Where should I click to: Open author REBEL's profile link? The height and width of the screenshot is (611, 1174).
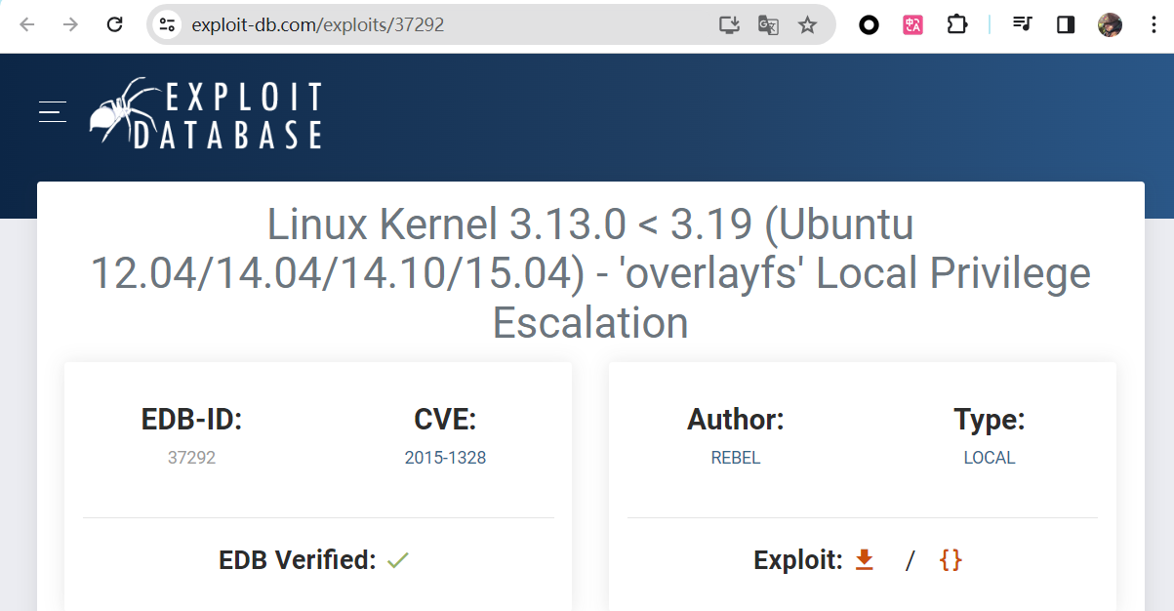735,458
